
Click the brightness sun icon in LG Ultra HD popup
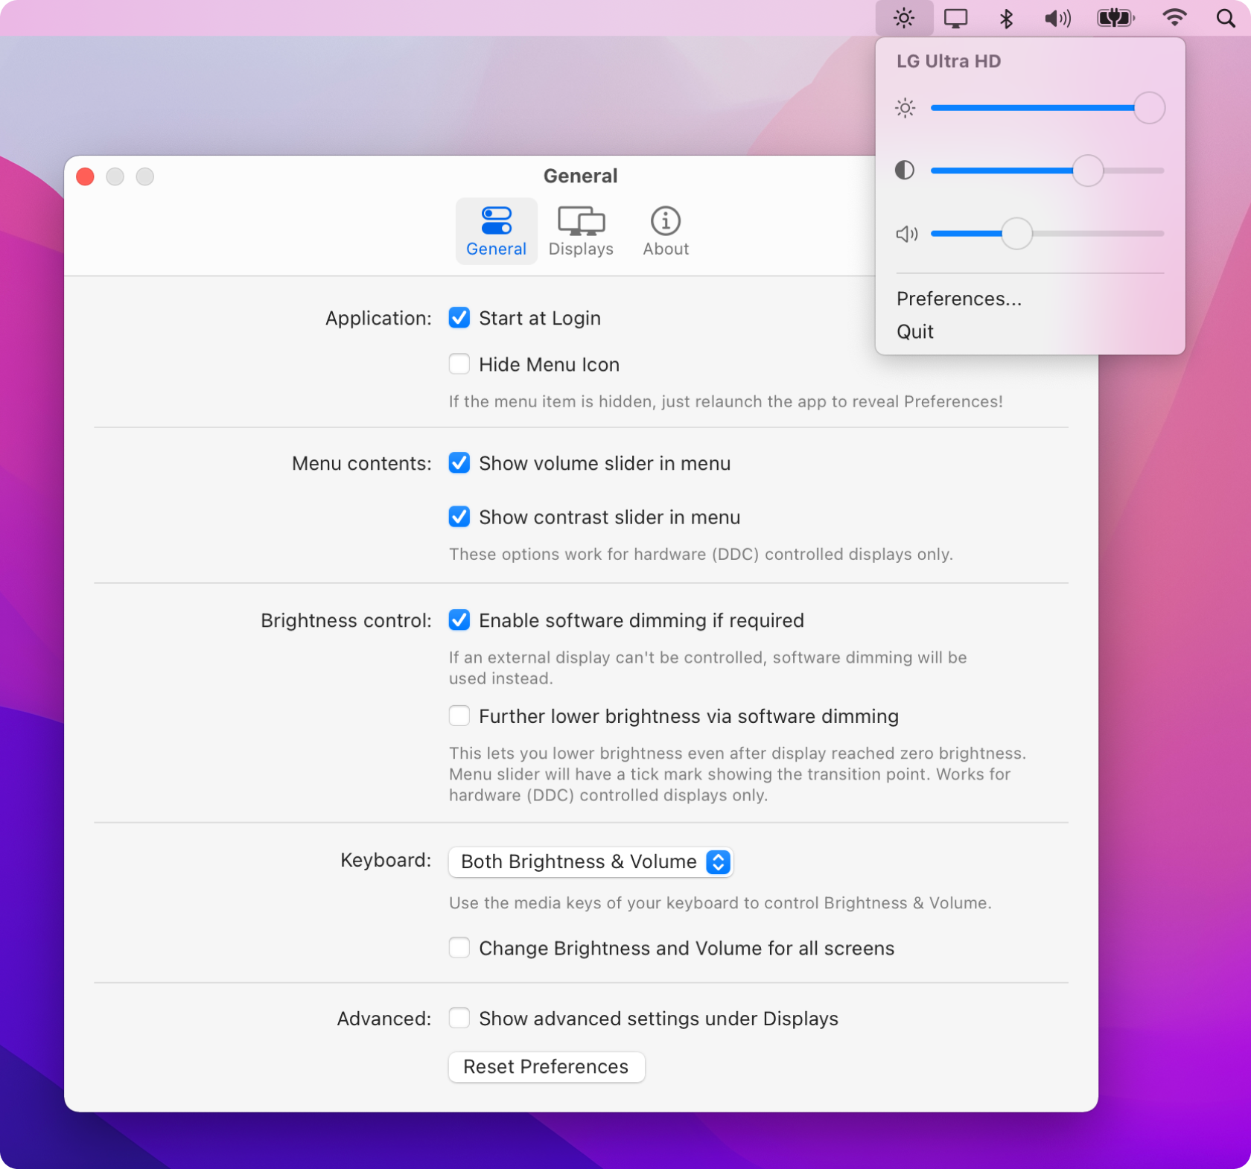(905, 108)
